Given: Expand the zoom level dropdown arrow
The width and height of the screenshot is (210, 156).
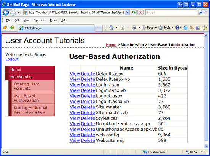Looking at the screenshot, I should tap(202, 152).
